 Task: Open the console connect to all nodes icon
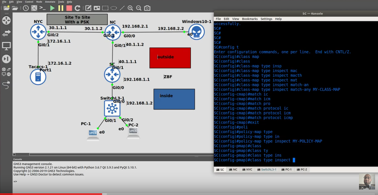(43, 8)
